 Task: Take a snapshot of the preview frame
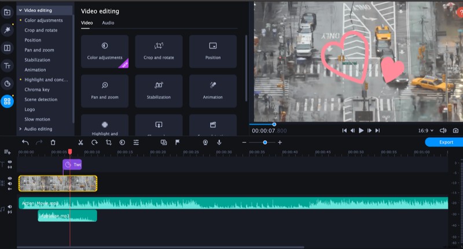455,130
